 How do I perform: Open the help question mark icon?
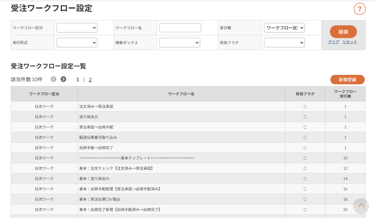359,9
